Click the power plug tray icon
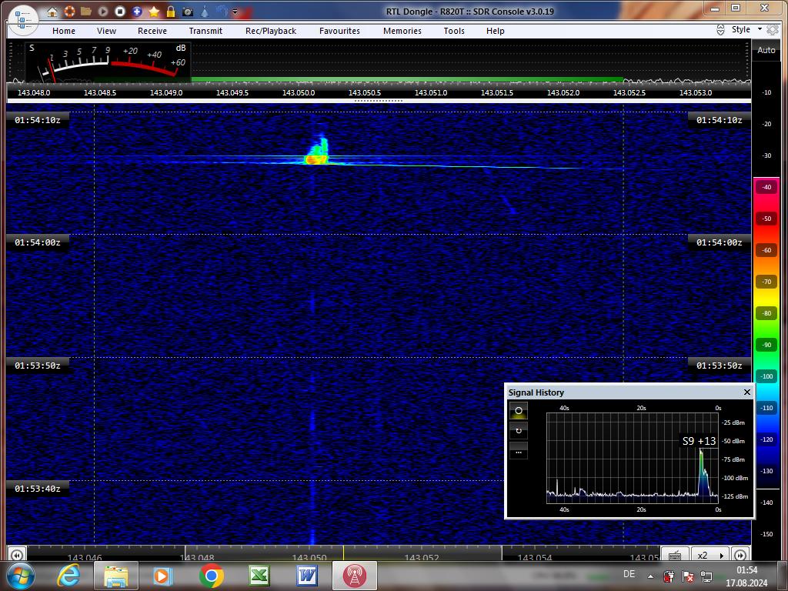This screenshot has height=591, width=788. coord(669,576)
